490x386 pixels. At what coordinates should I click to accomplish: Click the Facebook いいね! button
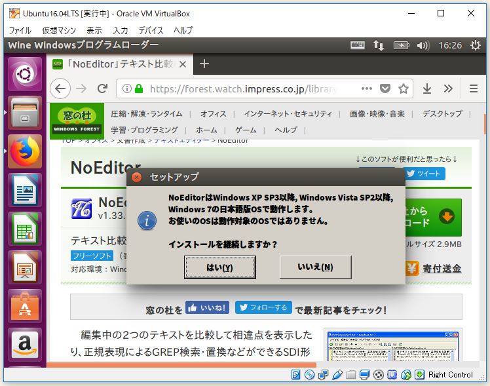coord(207,307)
